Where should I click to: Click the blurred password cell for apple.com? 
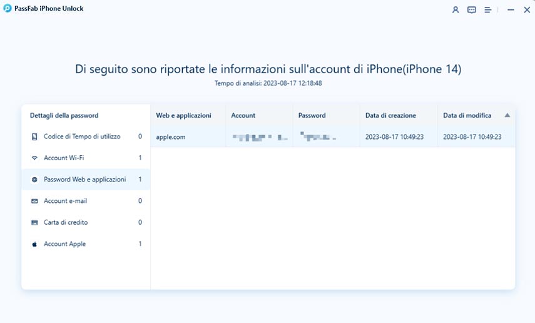point(317,136)
